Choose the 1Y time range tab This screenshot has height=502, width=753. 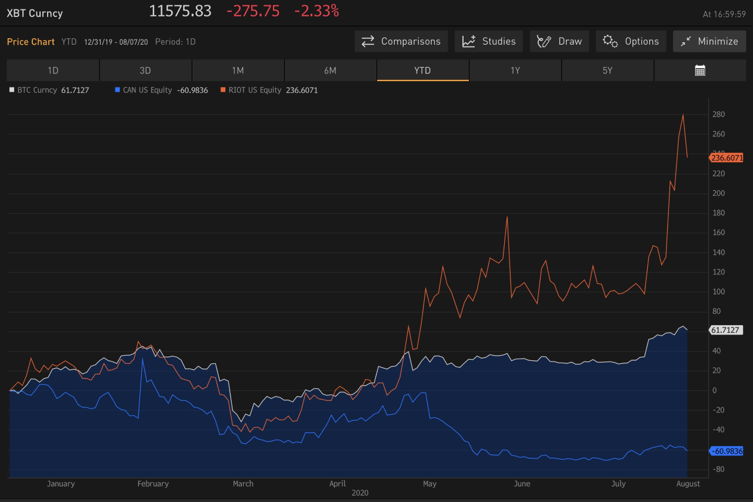(515, 71)
